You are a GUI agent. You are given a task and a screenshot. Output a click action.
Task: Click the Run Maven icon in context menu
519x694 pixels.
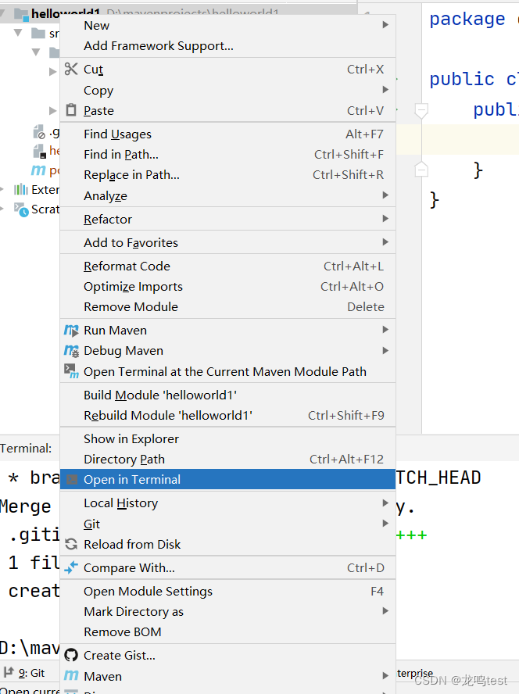click(x=73, y=330)
